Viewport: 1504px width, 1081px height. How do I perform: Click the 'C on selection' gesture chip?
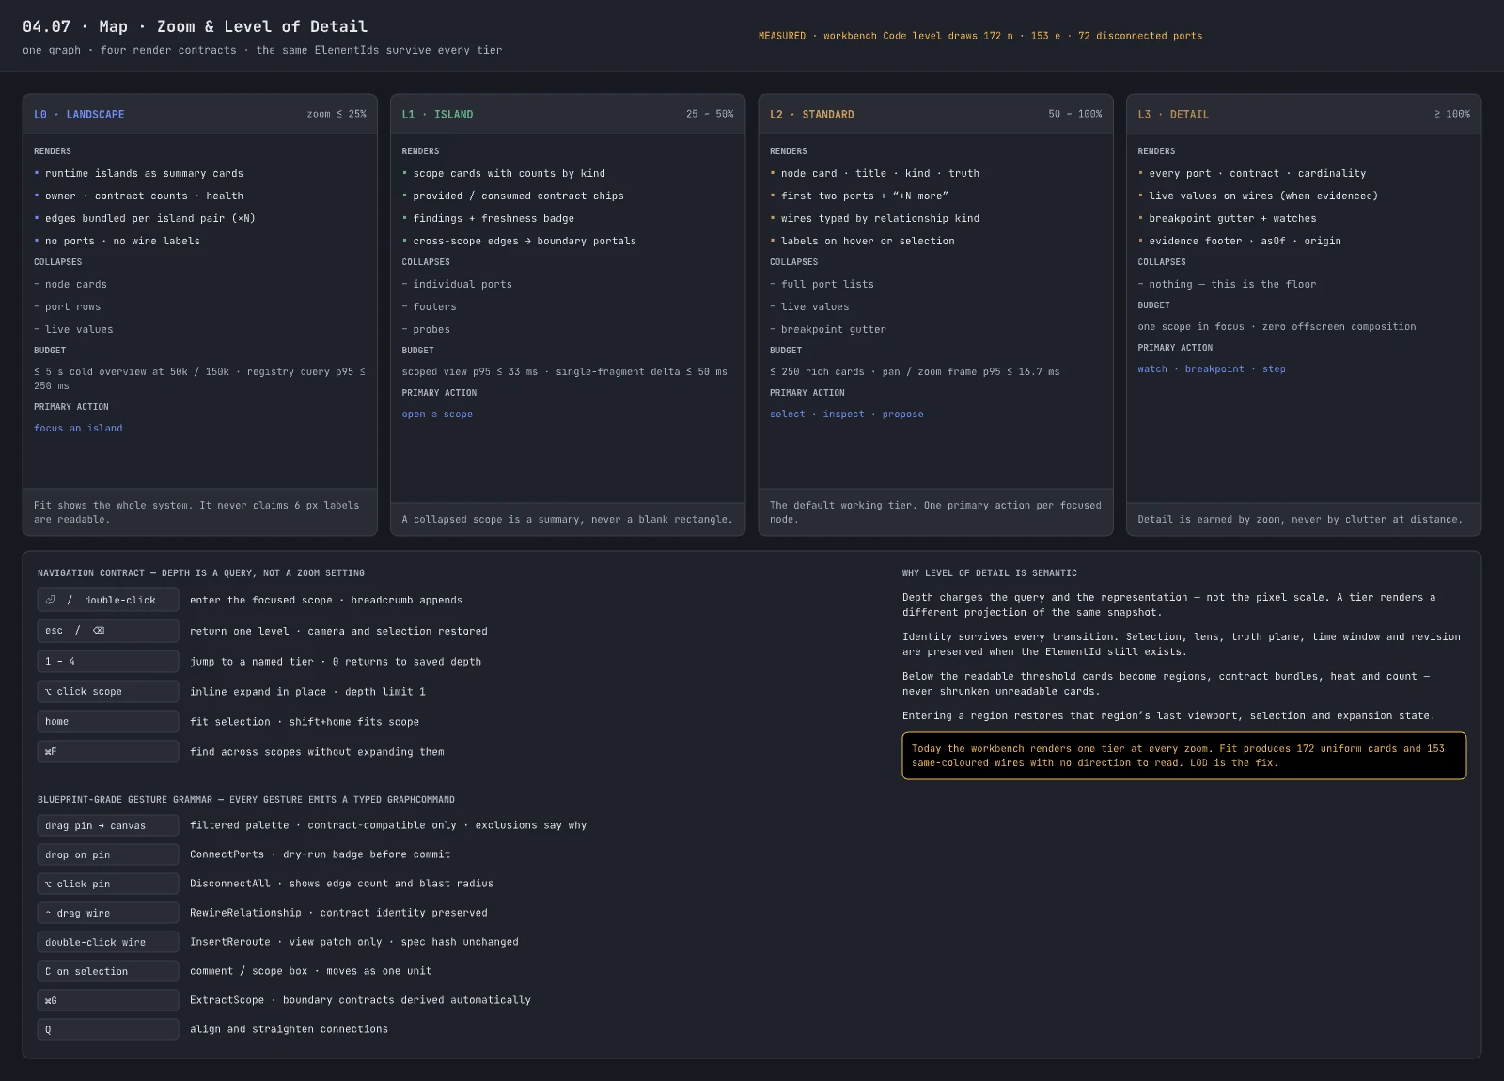click(x=108, y=971)
